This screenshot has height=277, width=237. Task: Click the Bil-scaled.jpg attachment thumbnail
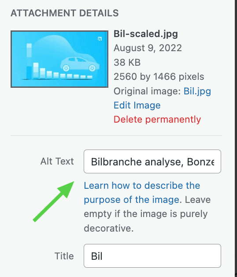tap(59, 59)
